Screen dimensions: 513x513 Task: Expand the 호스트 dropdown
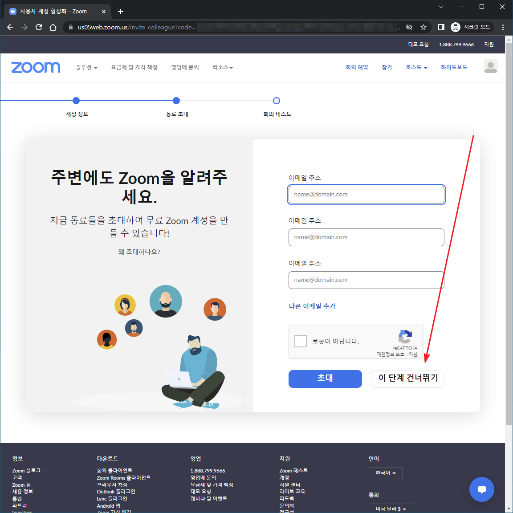pos(416,67)
